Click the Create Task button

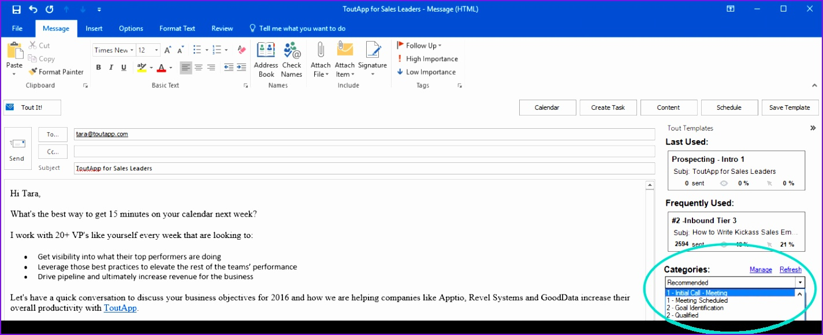click(608, 107)
